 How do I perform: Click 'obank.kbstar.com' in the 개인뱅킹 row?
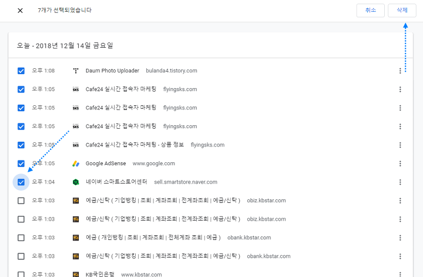click(249, 238)
